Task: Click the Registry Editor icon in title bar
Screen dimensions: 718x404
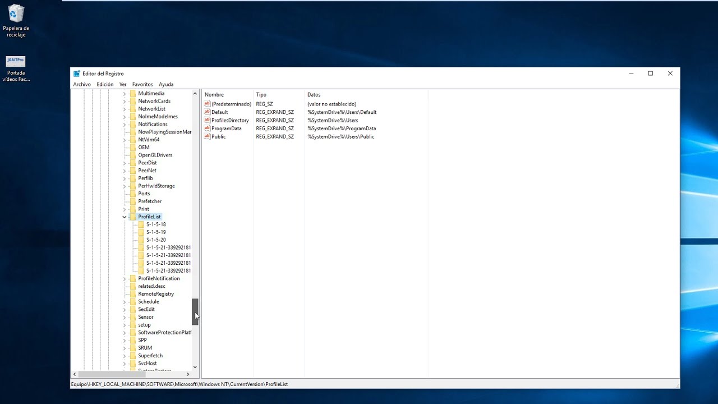Action: pyautogui.click(x=77, y=74)
